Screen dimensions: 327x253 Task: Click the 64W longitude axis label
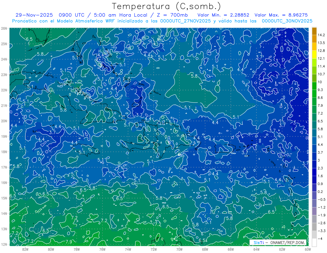256,249
